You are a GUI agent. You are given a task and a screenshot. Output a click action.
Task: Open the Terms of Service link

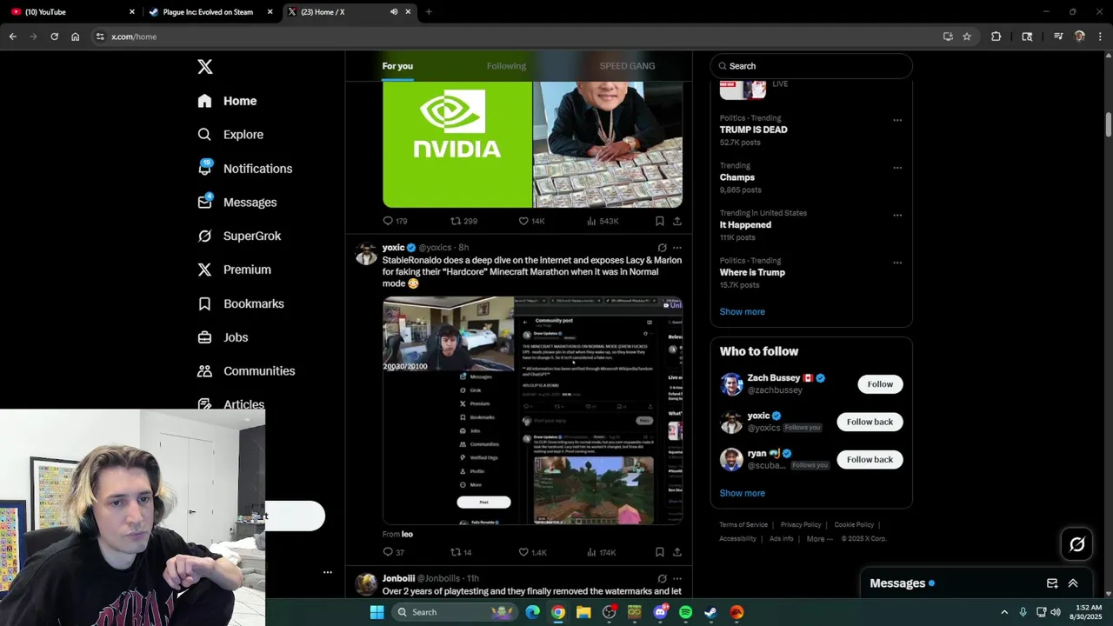pos(743,525)
